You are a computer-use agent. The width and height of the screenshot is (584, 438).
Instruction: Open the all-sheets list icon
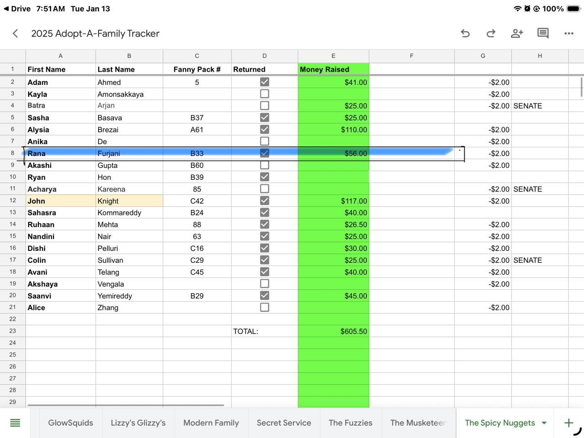coord(15,423)
